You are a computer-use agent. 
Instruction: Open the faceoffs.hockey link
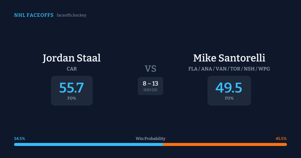pos(71,15)
